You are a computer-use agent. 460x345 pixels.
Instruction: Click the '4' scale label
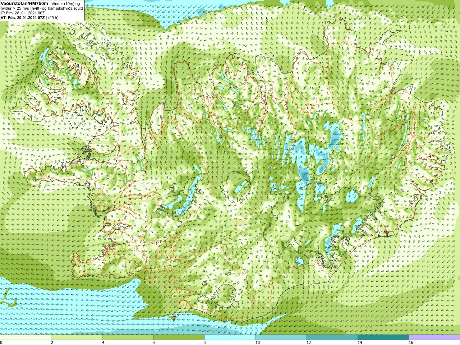click(x=103, y=342)
